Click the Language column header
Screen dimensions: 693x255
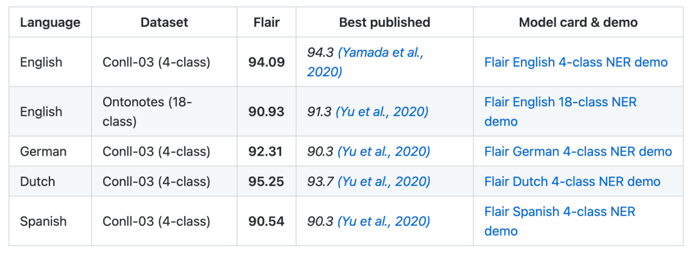[x=51, y=22]
